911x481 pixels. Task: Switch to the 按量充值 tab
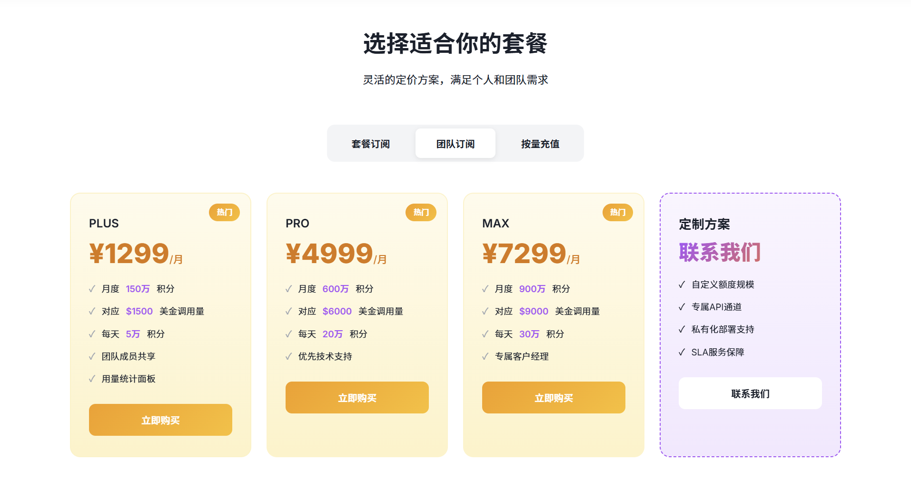(x=540, y=143)
